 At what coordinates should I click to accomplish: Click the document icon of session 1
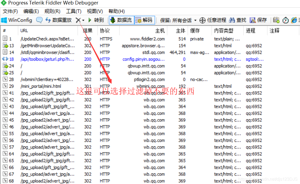coord(5,38)
